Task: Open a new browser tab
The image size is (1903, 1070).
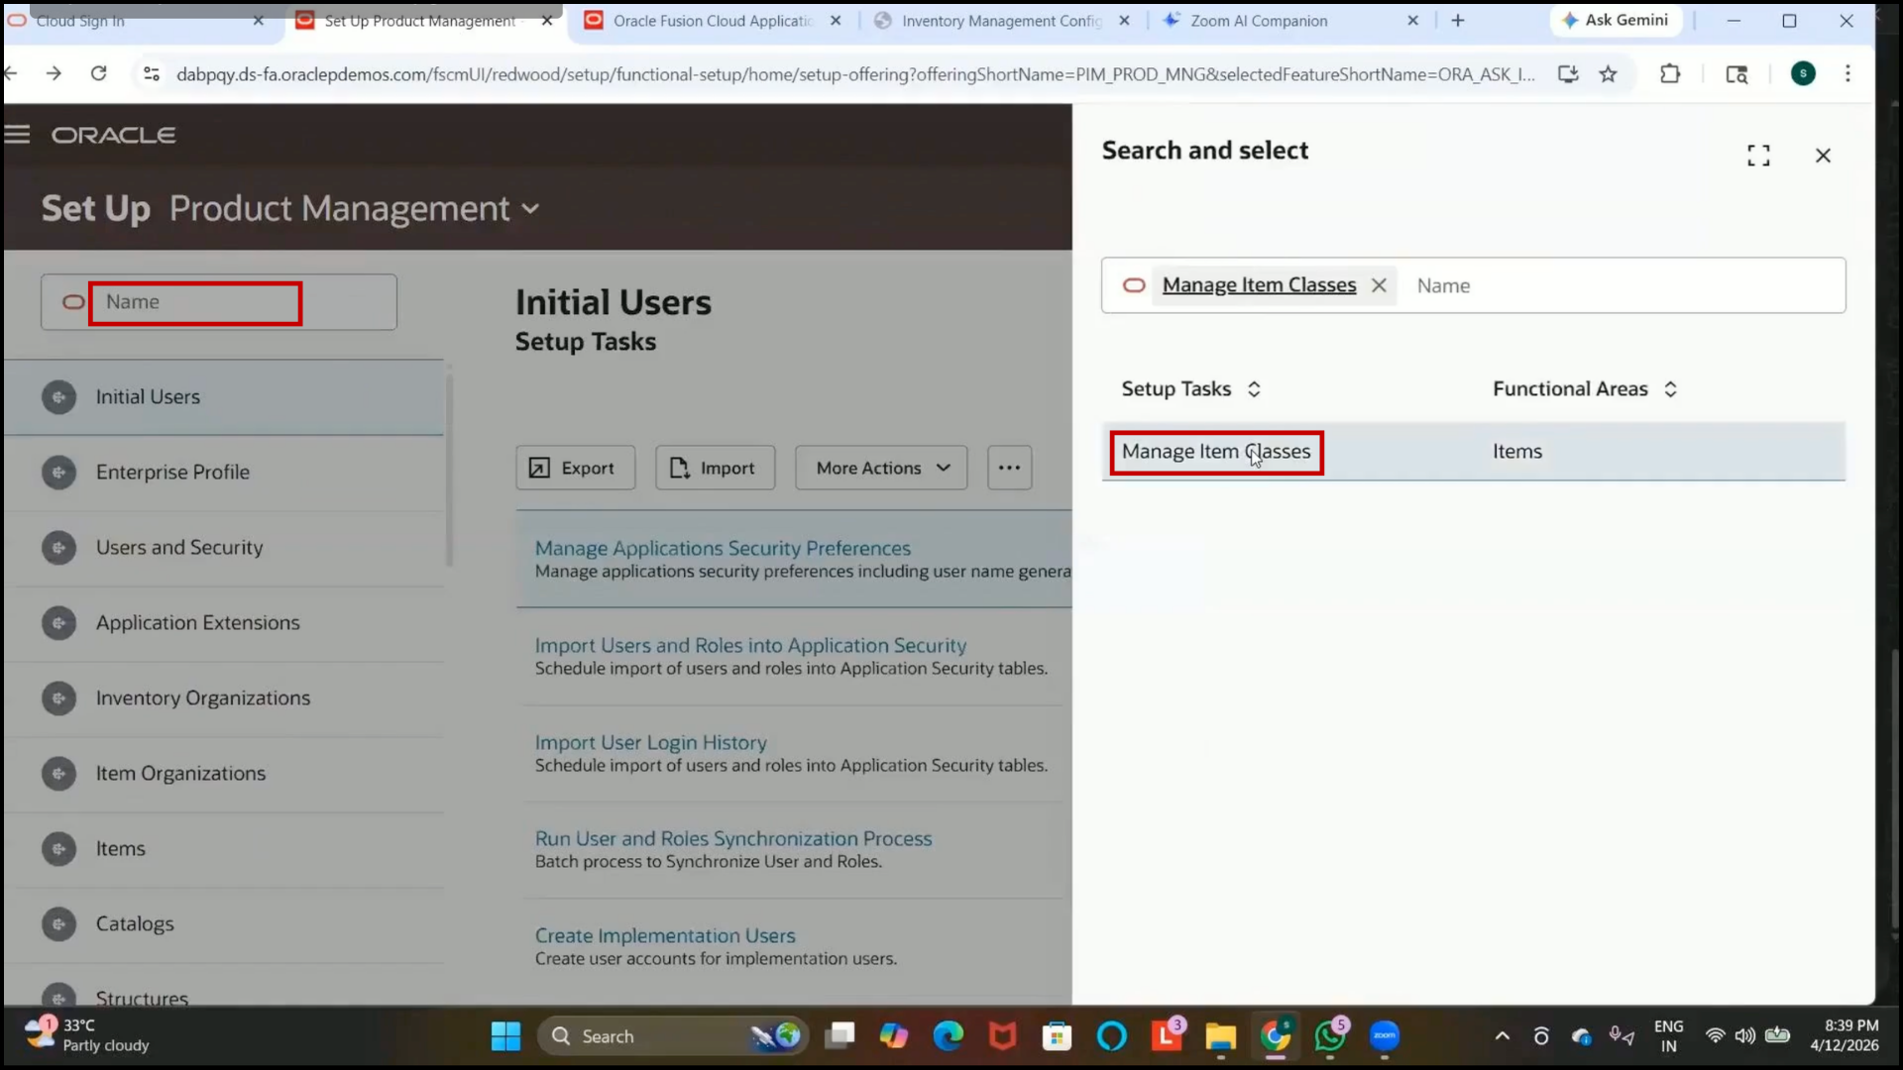Action: (1458, 21)
